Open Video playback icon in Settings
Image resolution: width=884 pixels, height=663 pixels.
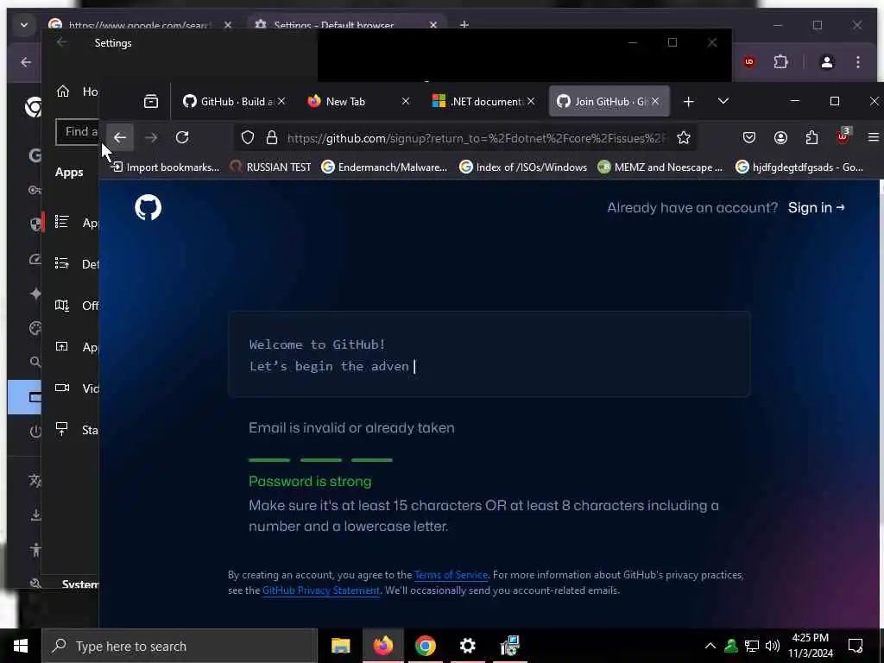pos(62,388)
